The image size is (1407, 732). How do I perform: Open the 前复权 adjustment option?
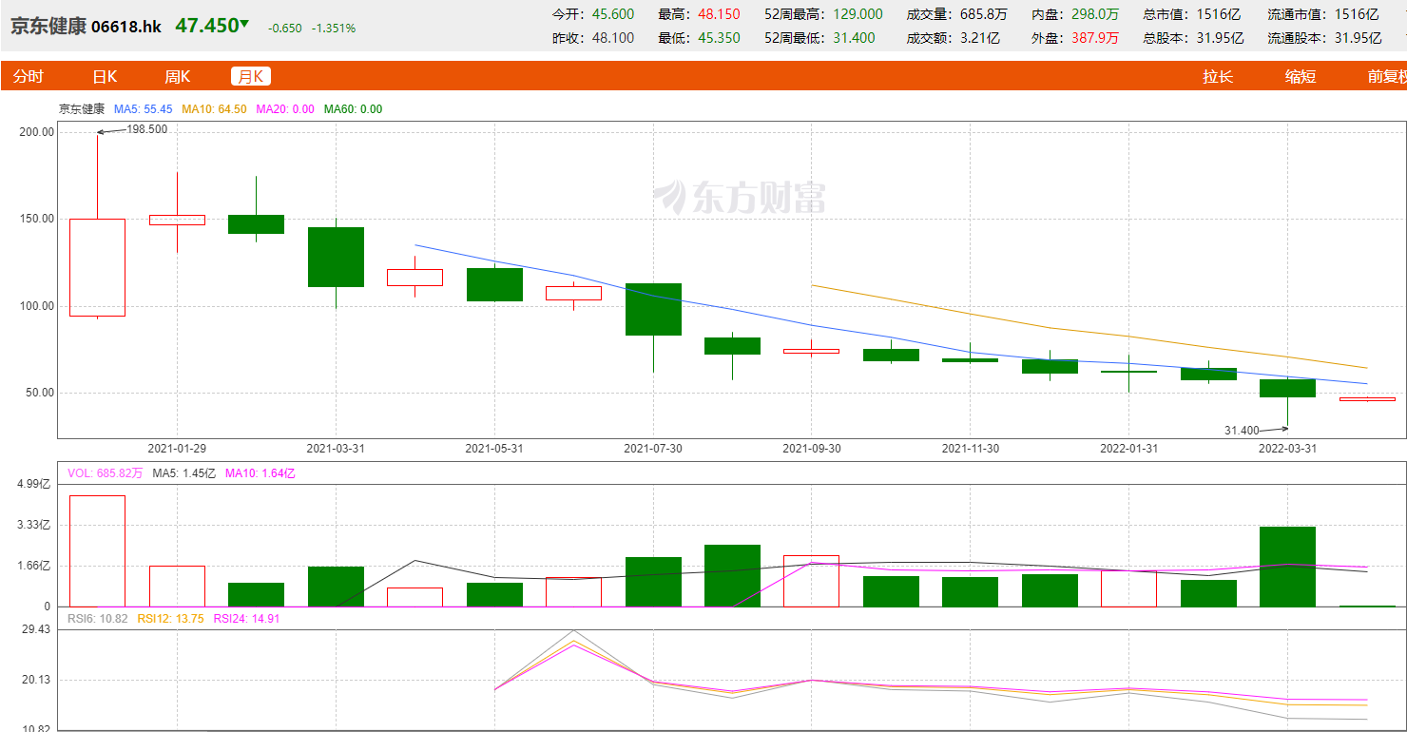coord(1386,77)
